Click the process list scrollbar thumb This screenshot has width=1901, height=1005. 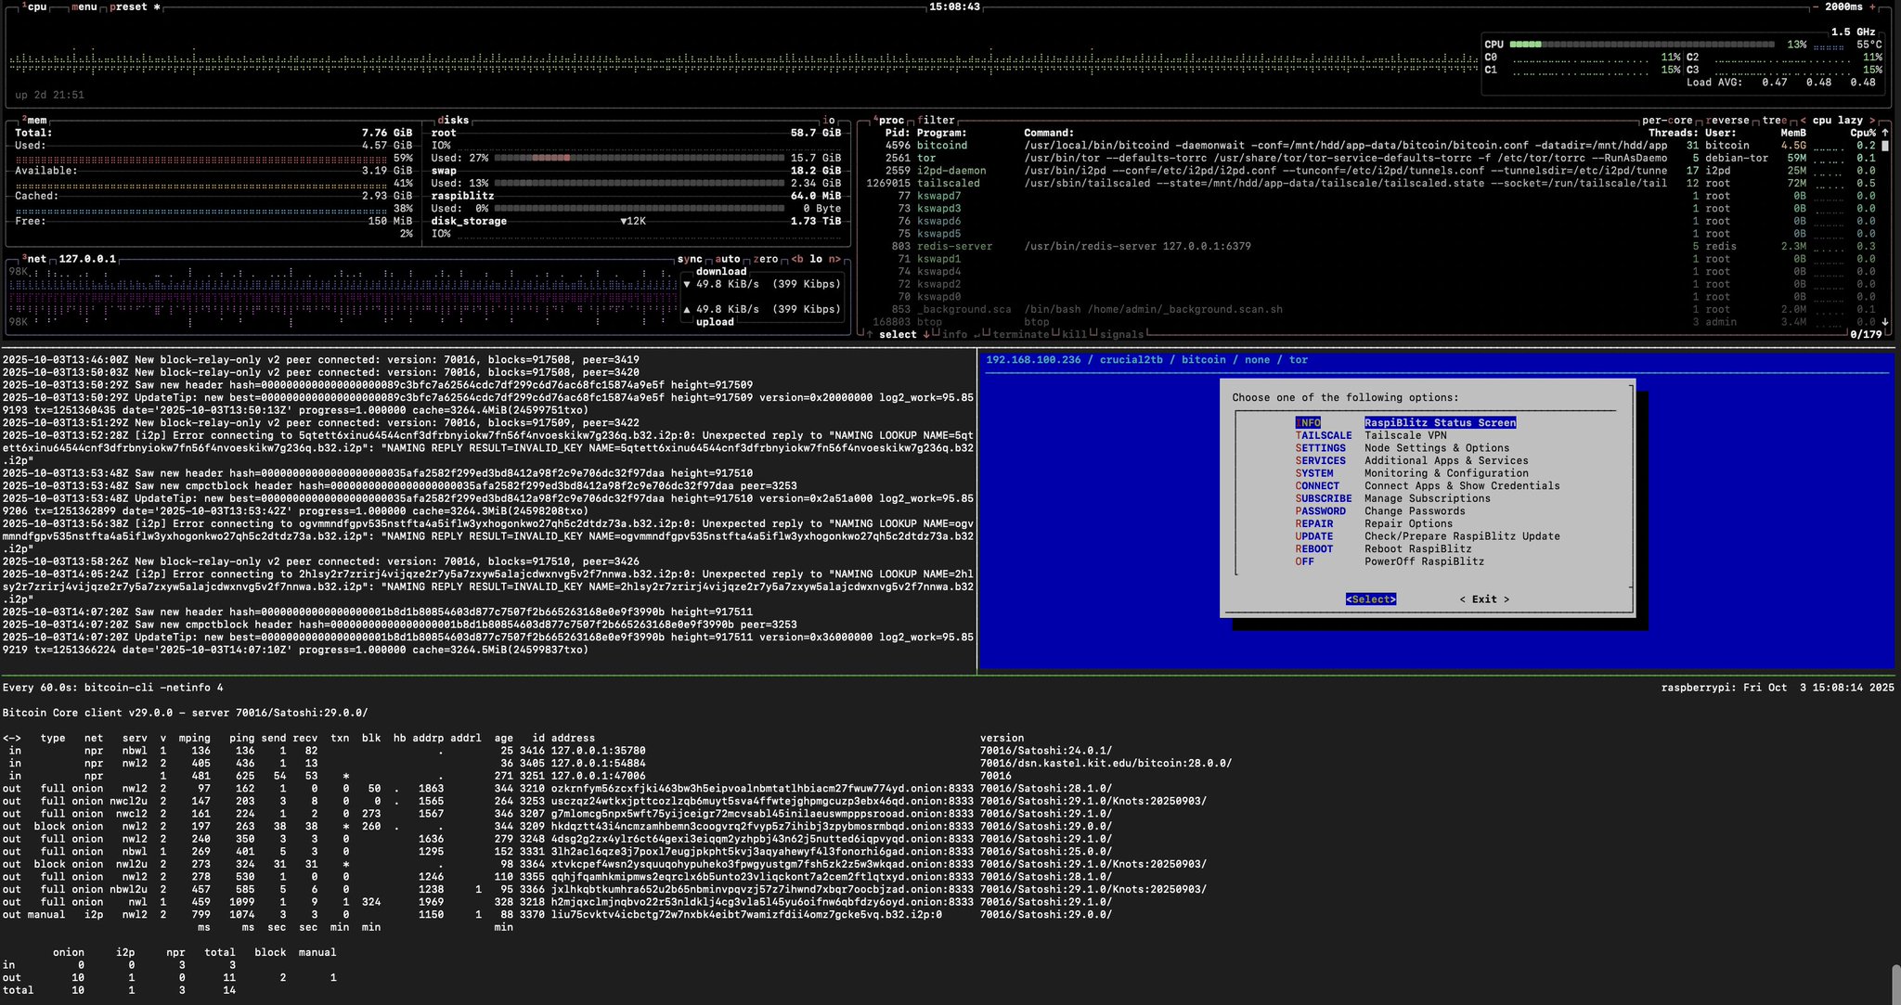coord(1885,146)
